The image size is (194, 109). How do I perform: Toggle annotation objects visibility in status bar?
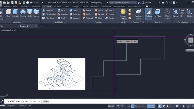[160, 106]
